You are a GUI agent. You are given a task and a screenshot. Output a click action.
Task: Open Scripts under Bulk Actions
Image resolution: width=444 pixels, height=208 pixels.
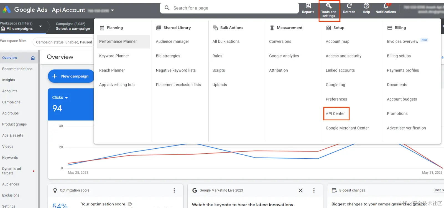point(219,70)
